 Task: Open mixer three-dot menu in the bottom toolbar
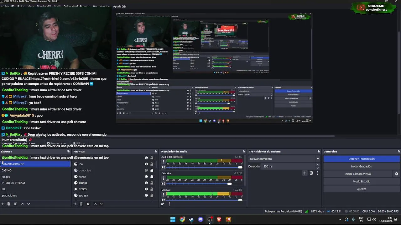(x=169, y=204)
